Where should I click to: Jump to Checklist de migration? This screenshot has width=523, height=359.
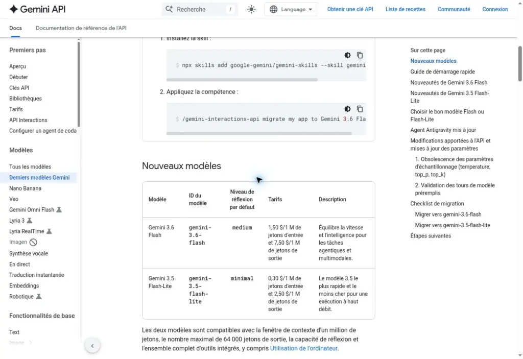point(437,204)
